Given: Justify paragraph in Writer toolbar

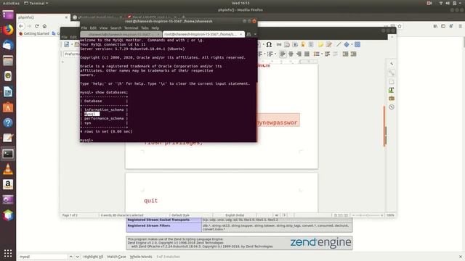Looking at the screenshot, I should tap(307, 54).
